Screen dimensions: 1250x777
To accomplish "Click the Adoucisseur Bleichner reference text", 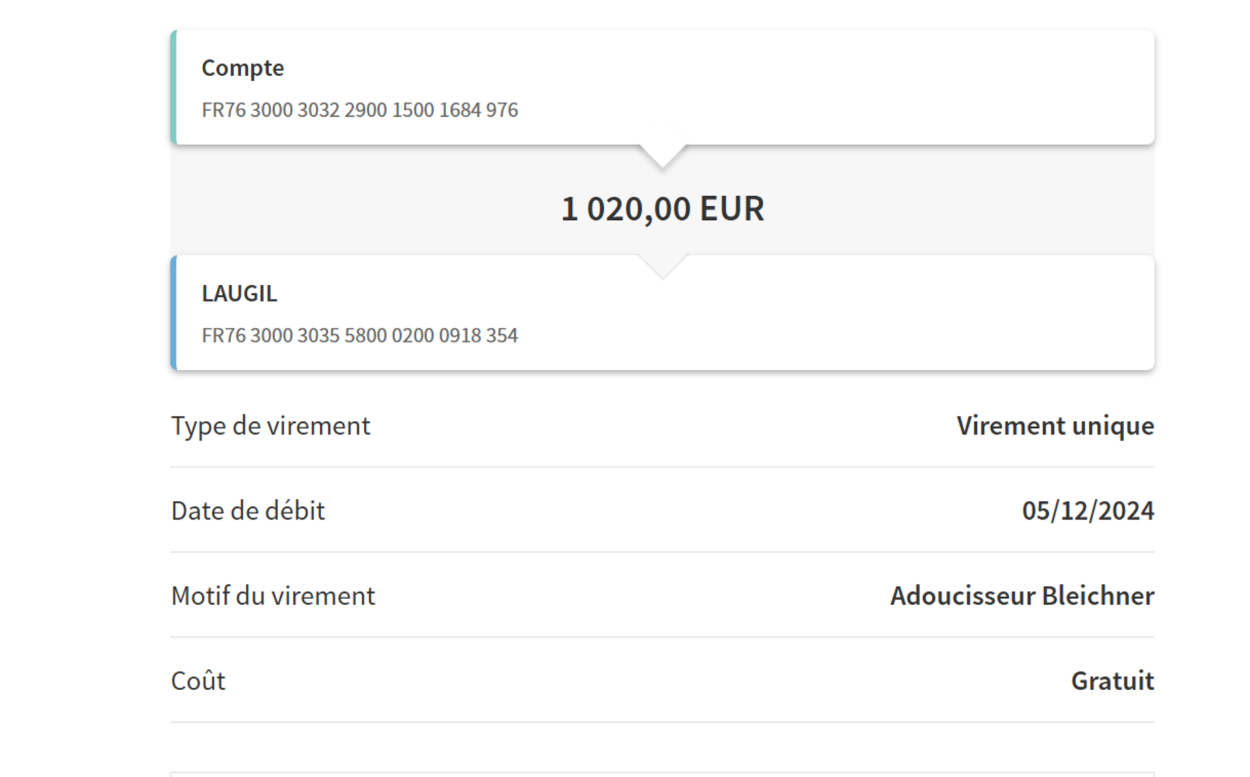I will click(1022, 596).
